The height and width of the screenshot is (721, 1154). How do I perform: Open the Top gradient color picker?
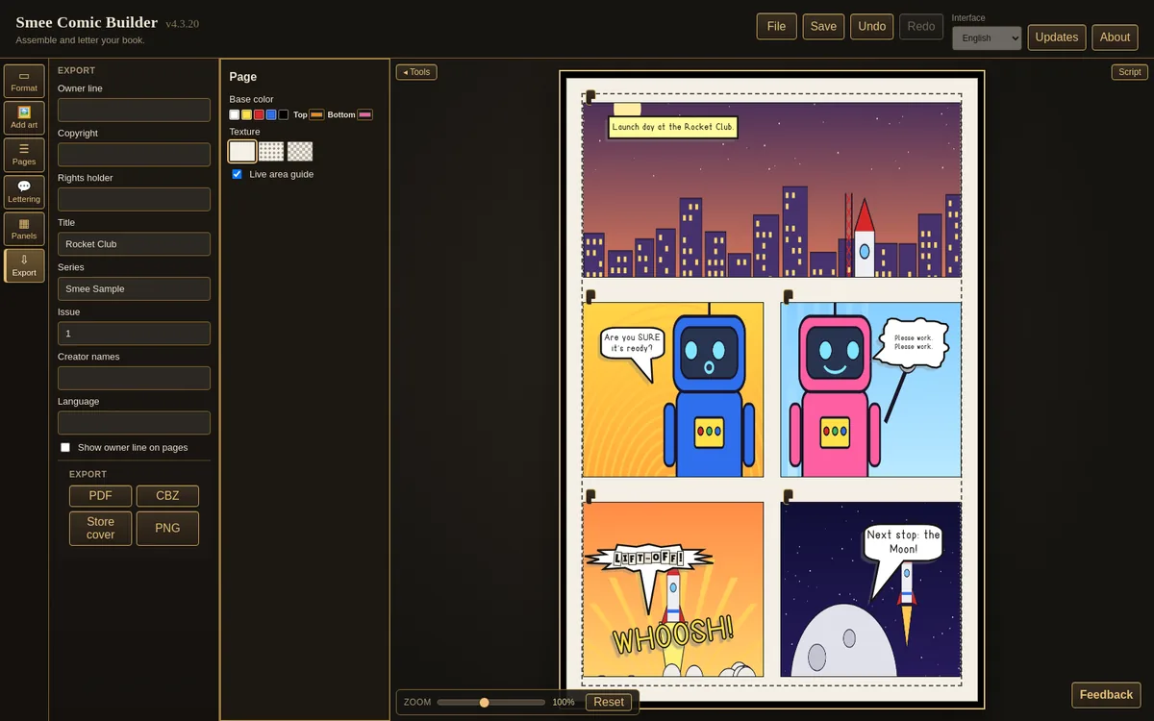coord(316,114)
